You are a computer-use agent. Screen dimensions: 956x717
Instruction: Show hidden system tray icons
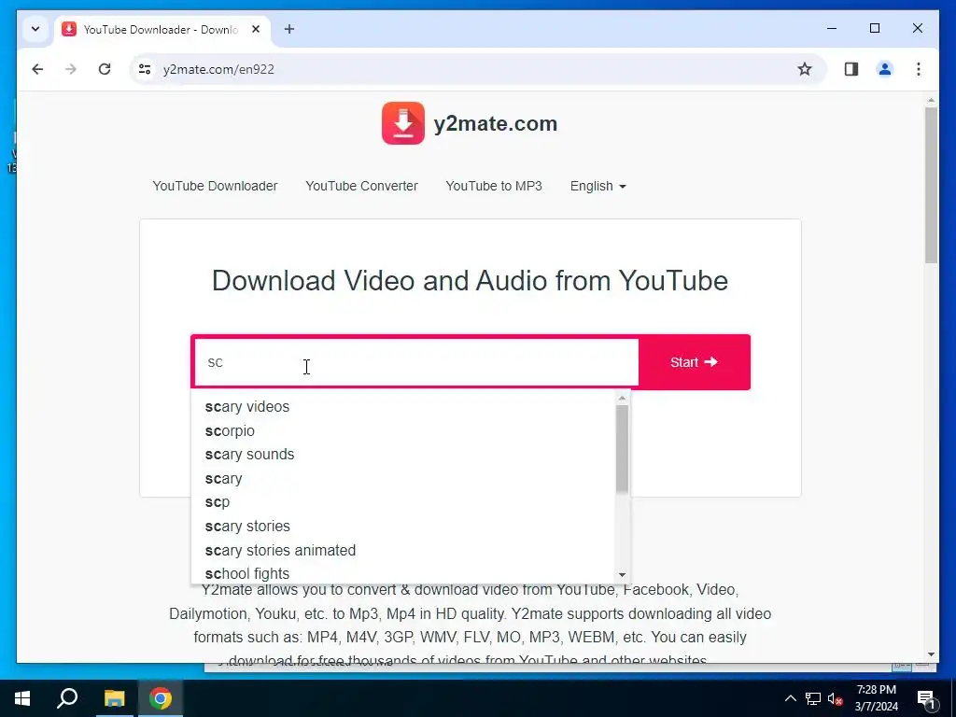790,698
